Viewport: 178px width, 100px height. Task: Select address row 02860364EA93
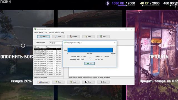[47, 51]
